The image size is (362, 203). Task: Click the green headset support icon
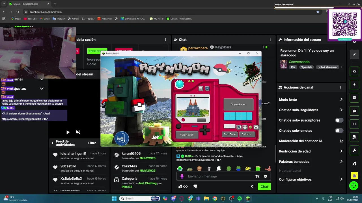(x=354, y=186)
